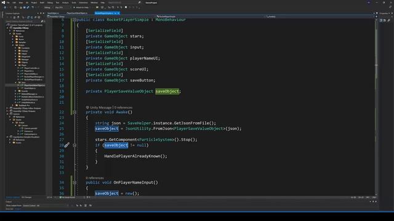Click the CRLF line ending indicator
The height and width of the screenshot is (221, 394).
(x=374, y=198)
